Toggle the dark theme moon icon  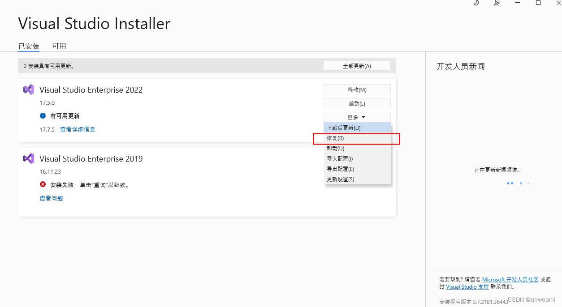(x=476, y=3)
